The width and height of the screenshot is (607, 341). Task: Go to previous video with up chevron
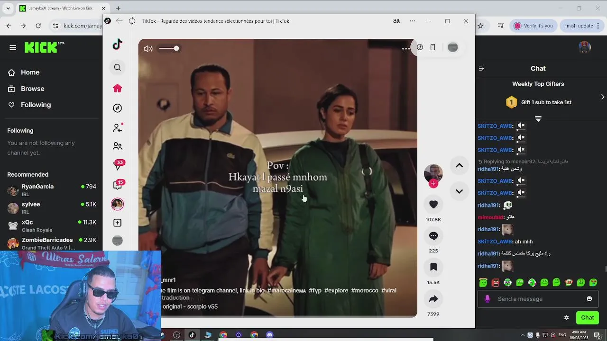[x=459, y=165]
